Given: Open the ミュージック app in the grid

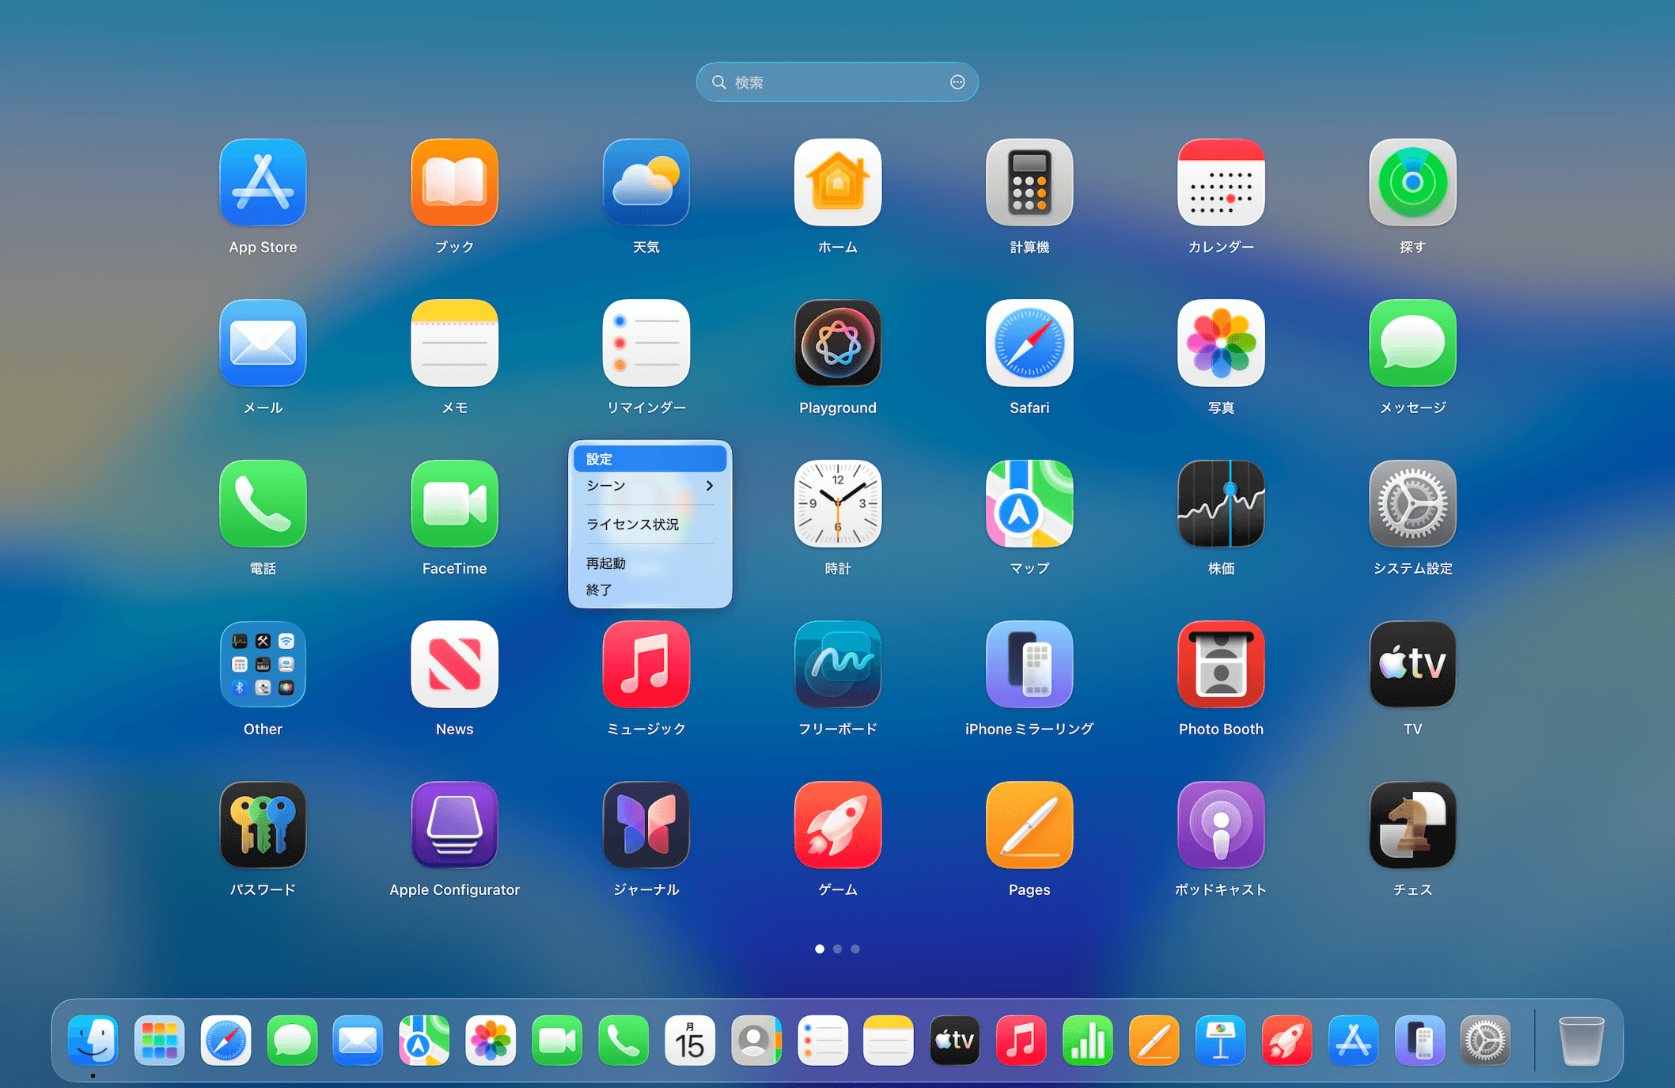Looking at the screenshot, I should [x=646, y=665].
